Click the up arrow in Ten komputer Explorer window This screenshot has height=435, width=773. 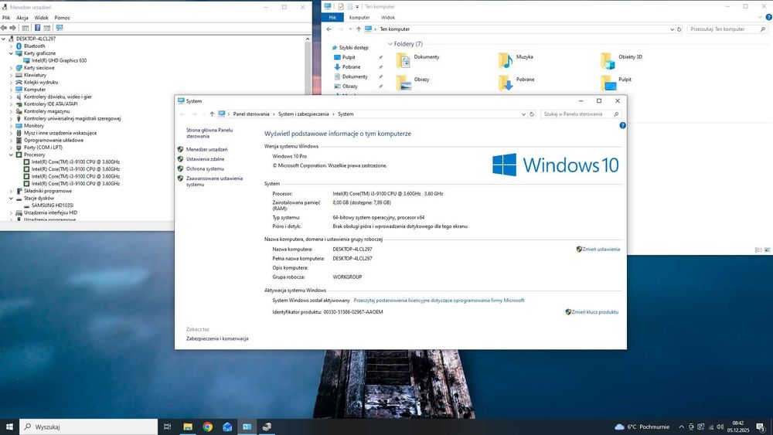coord(359,29)
